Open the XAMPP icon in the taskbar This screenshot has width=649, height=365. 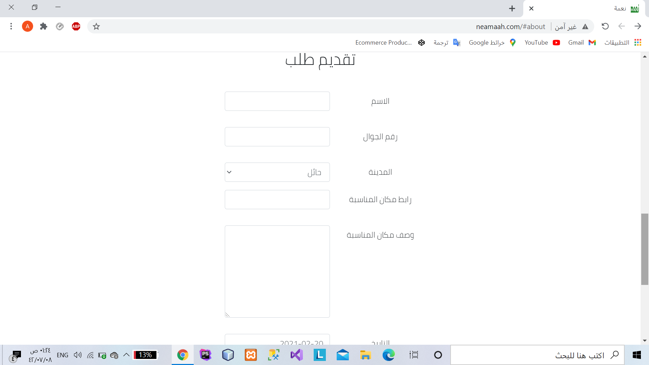(251, 355)
